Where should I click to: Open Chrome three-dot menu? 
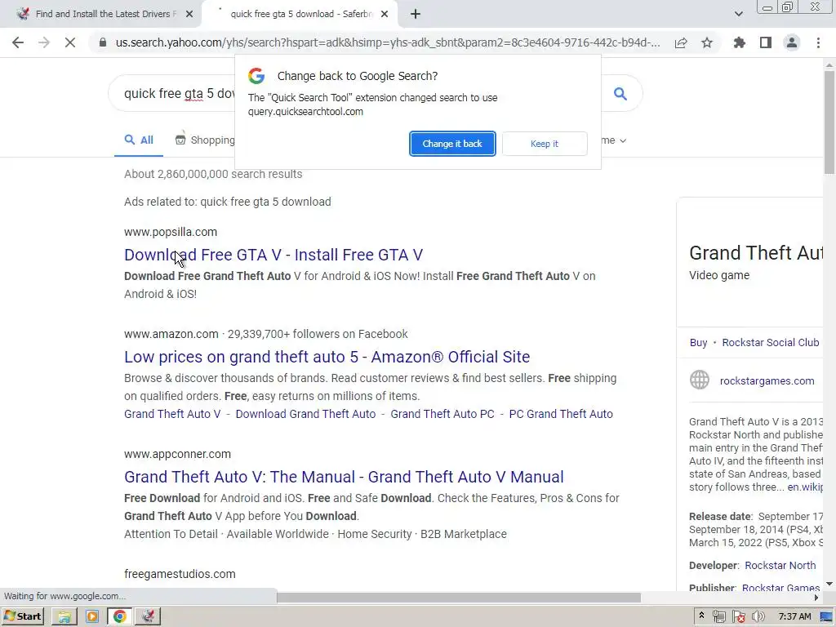[818, 42]
